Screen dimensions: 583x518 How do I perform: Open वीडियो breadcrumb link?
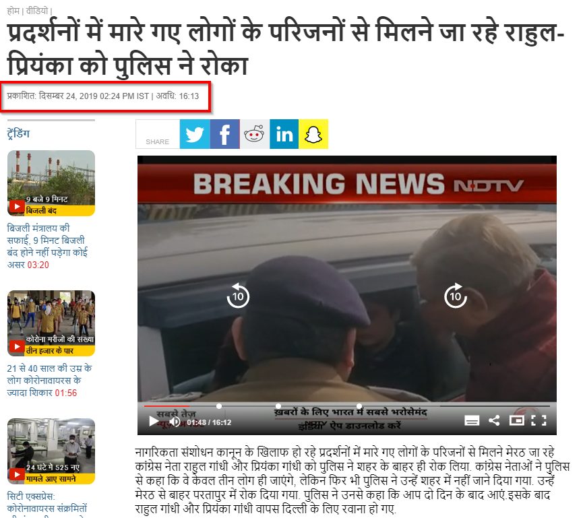tap(37, 11)
